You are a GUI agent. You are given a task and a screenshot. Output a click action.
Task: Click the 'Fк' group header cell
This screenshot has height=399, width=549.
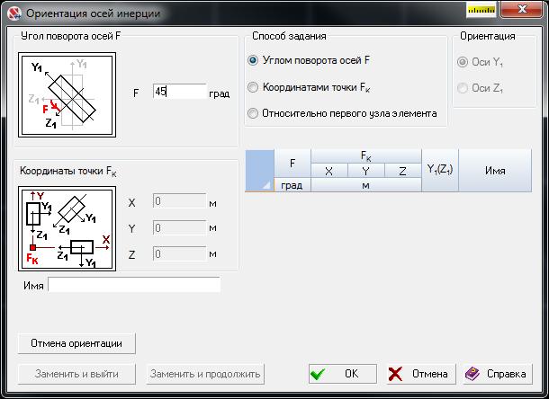(x=366, y=156)
